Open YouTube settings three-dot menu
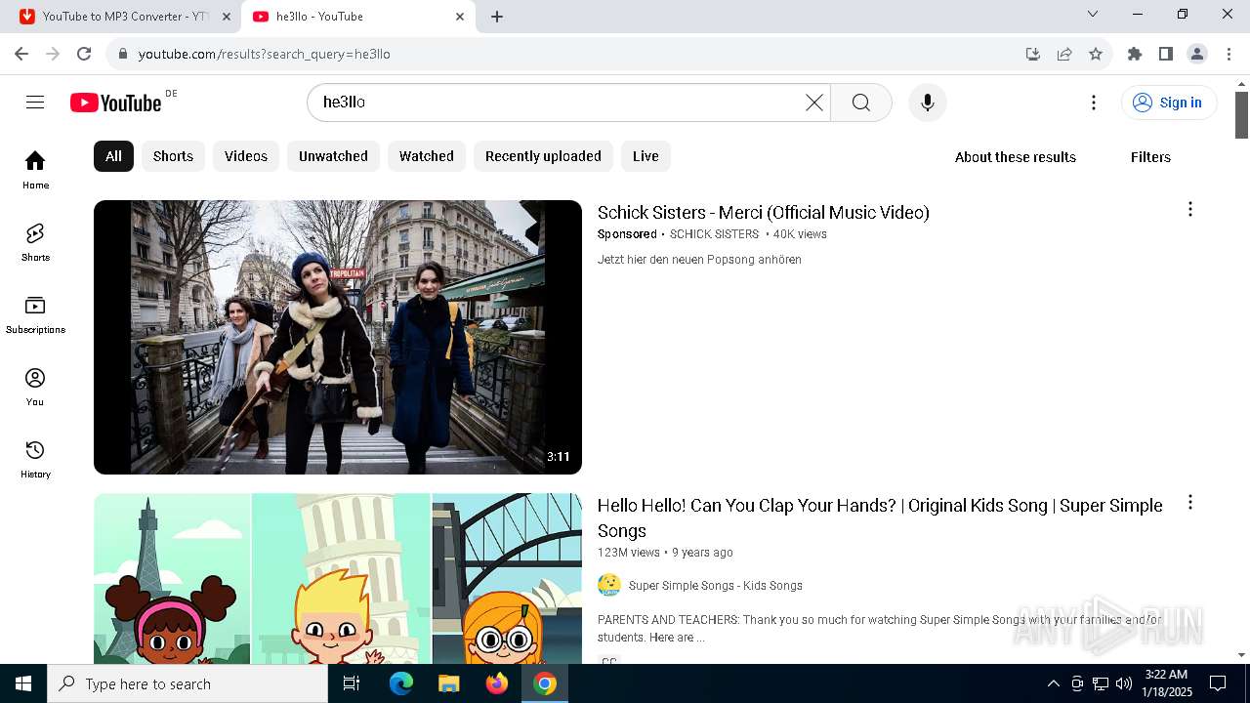Screen dimensions: 1250x703 point(1094,103)
